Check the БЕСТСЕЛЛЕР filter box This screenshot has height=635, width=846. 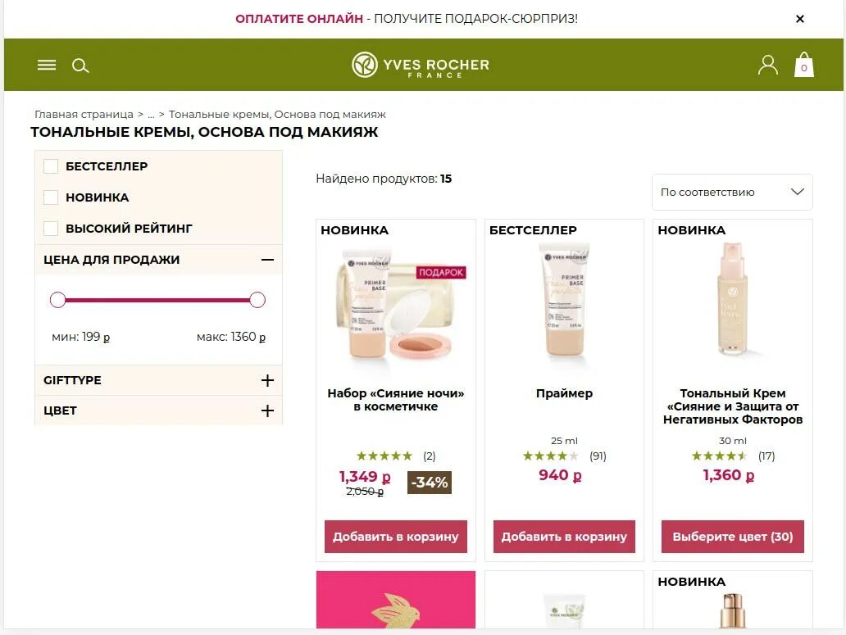coord(51,166)
